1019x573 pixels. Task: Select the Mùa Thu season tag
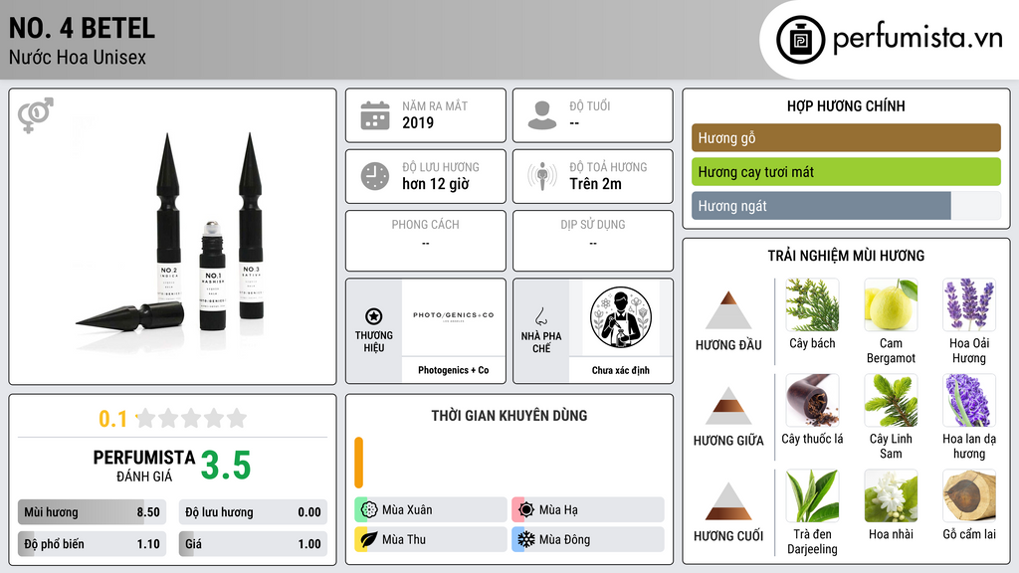point(431,539)
